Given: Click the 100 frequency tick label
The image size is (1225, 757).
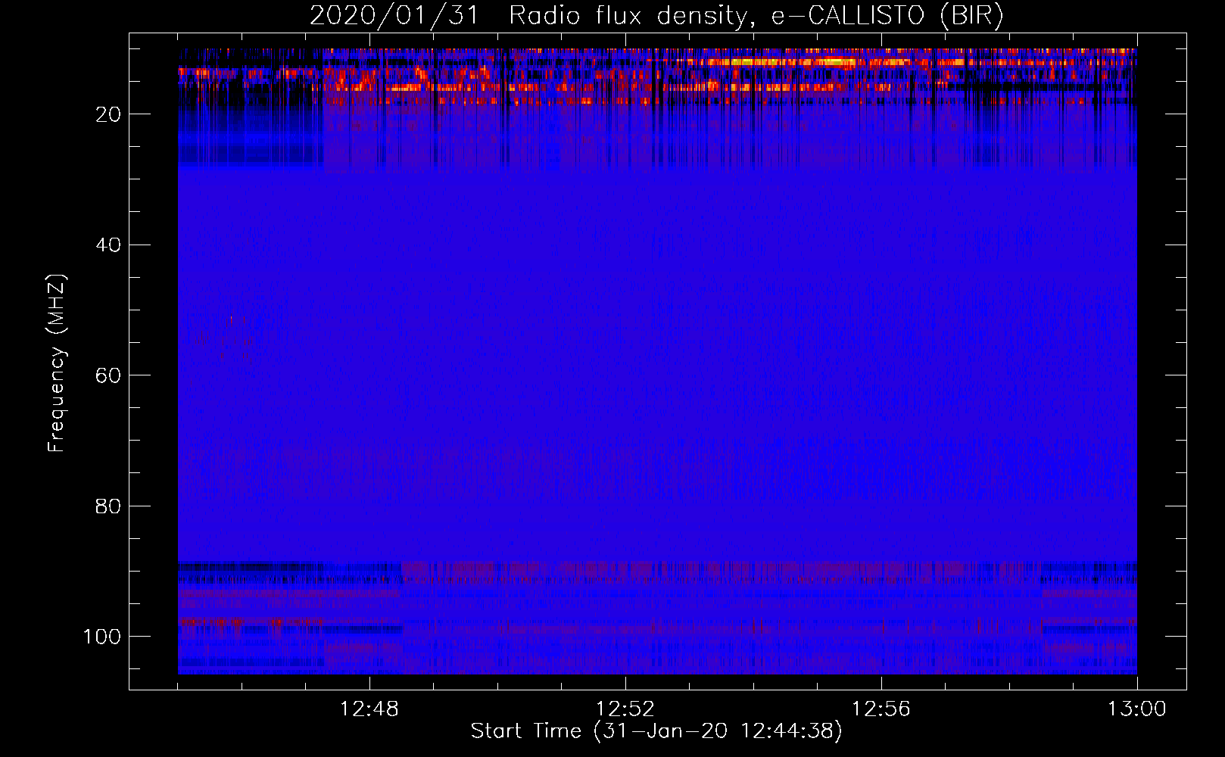Looking at the screenshot, I should tap(102, 637).
